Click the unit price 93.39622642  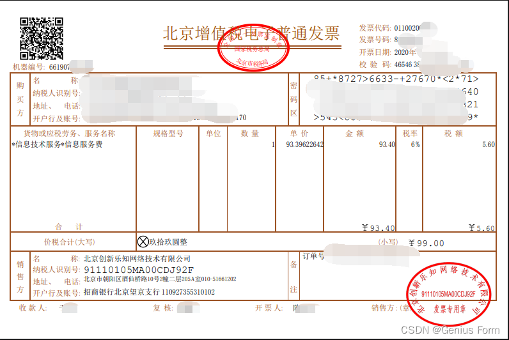[x=304, y=144]
